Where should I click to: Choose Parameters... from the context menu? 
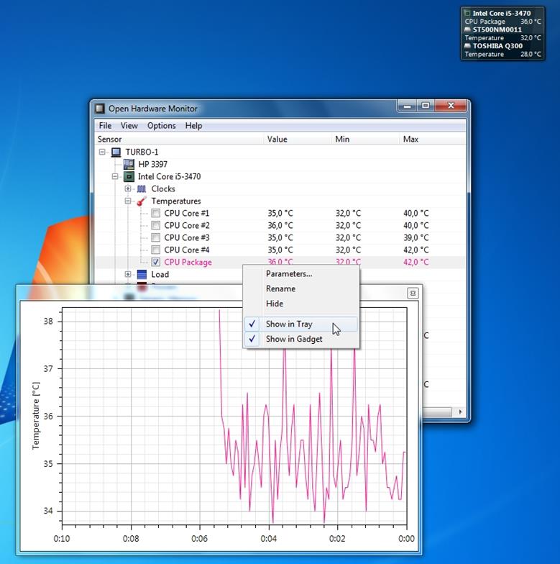click(x=289, y=273)
